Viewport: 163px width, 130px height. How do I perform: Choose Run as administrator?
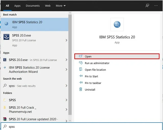[117, 63]
